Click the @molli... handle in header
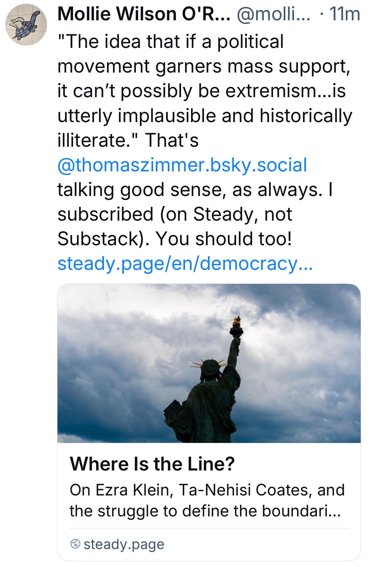Viewport: 376px width, 567px height. (x=273, y=14)
